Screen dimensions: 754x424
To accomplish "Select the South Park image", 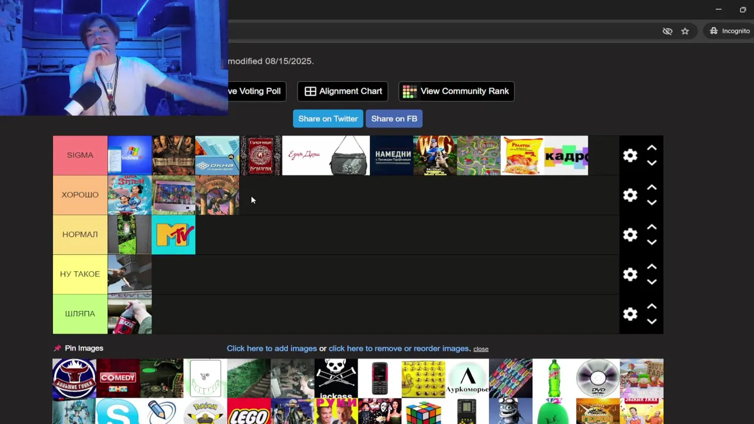I will (641, 379).
